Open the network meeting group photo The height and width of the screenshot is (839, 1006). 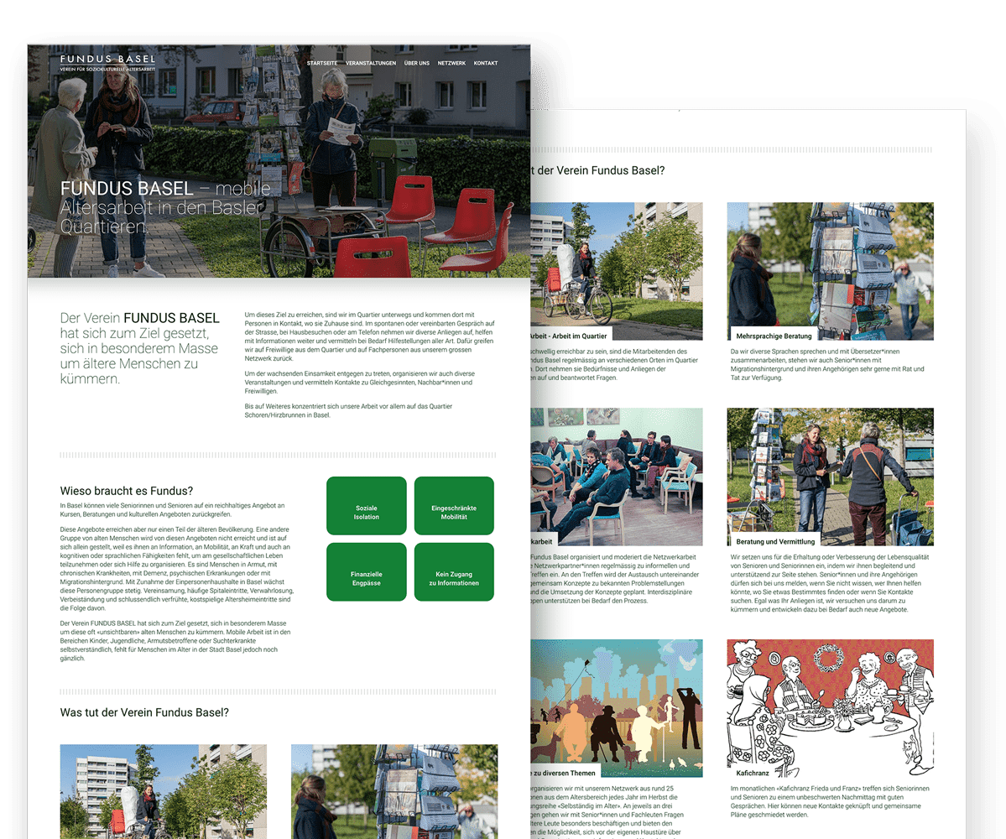[x=617, y=477]
